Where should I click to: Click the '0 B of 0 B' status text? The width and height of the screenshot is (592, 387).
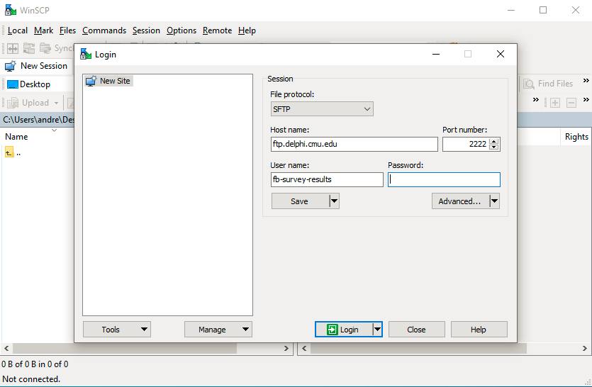(x=35, y=364)
